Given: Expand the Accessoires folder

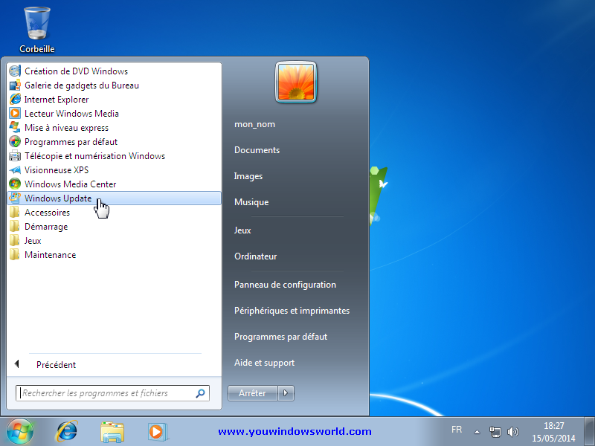Looking at the screenshot, I should click(x=114, y=213).
